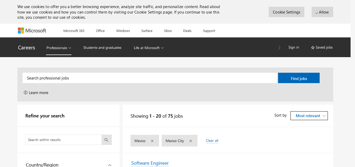Screen dimensions: 355x167
Task: Click the Clear all filters link
Action: point(212,141)
